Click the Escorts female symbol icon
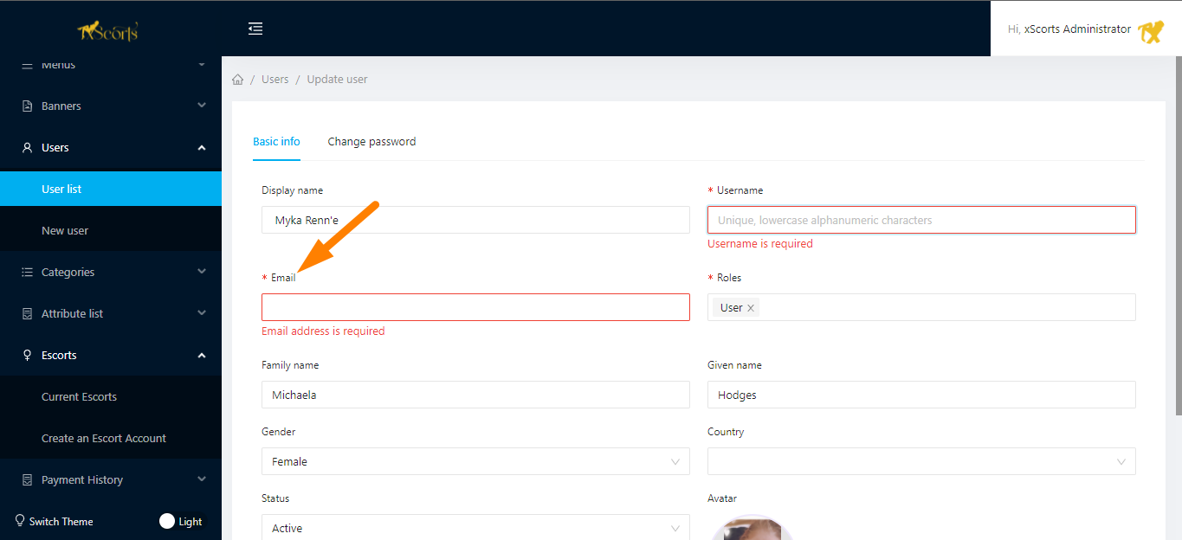The image size is (1182, 540). point(27,356)
